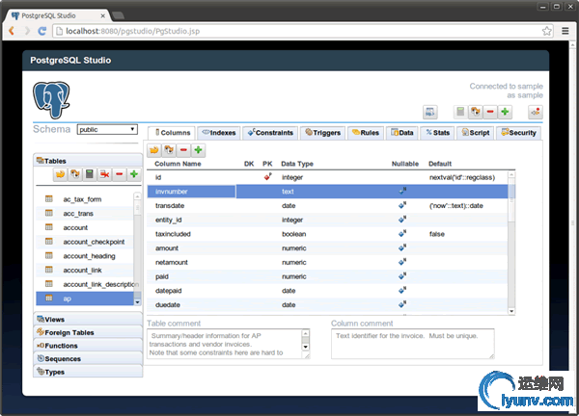Image resolution: width=579 pixels, height=416 pixels.
Task: Go back using the browser back arrow
Action: 12,31
